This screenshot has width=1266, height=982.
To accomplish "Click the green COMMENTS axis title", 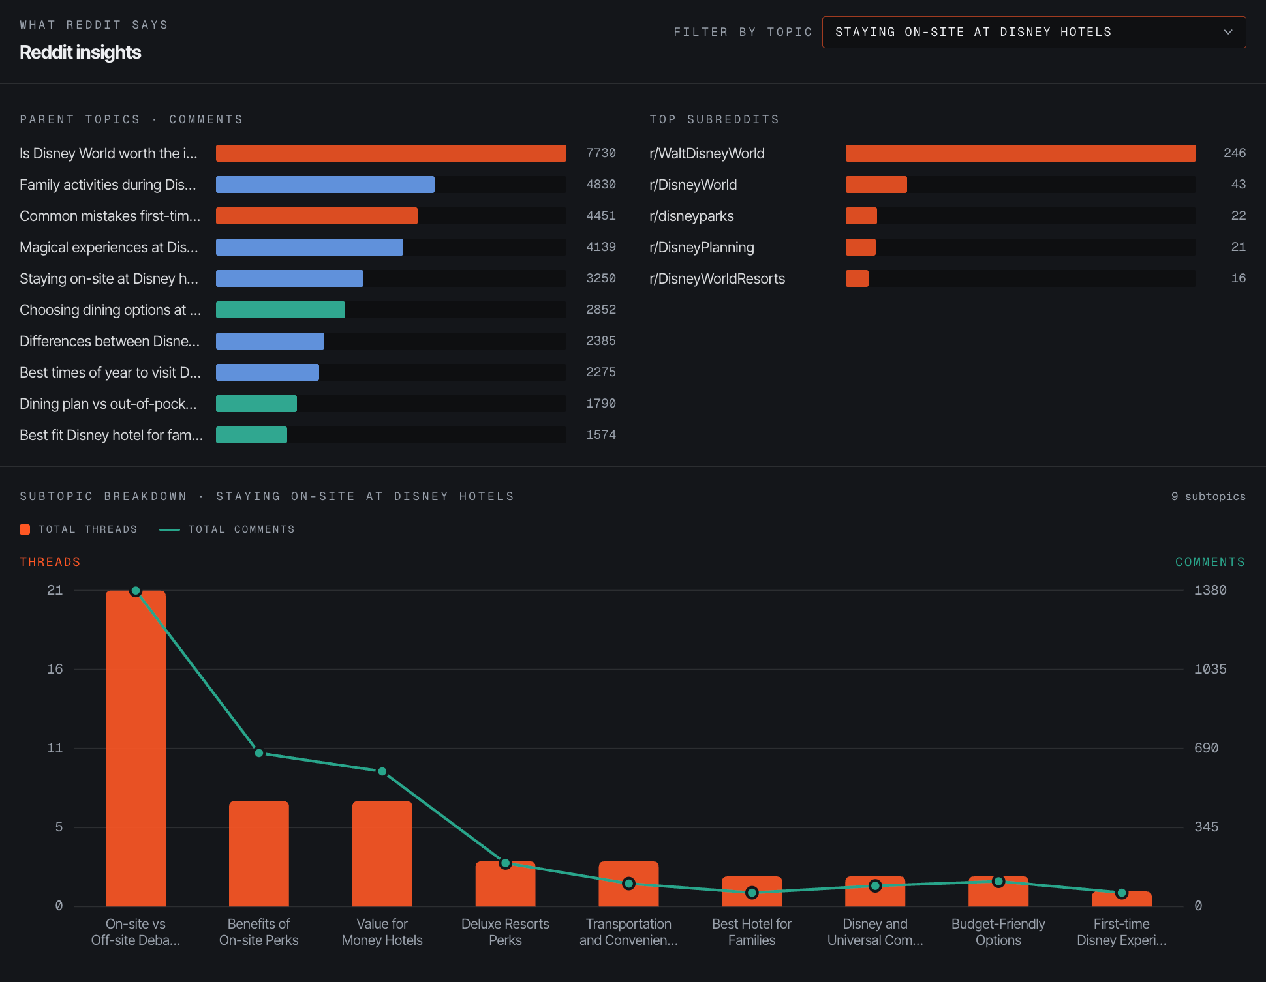I will pyautogui.click(x=1211, y=562).
